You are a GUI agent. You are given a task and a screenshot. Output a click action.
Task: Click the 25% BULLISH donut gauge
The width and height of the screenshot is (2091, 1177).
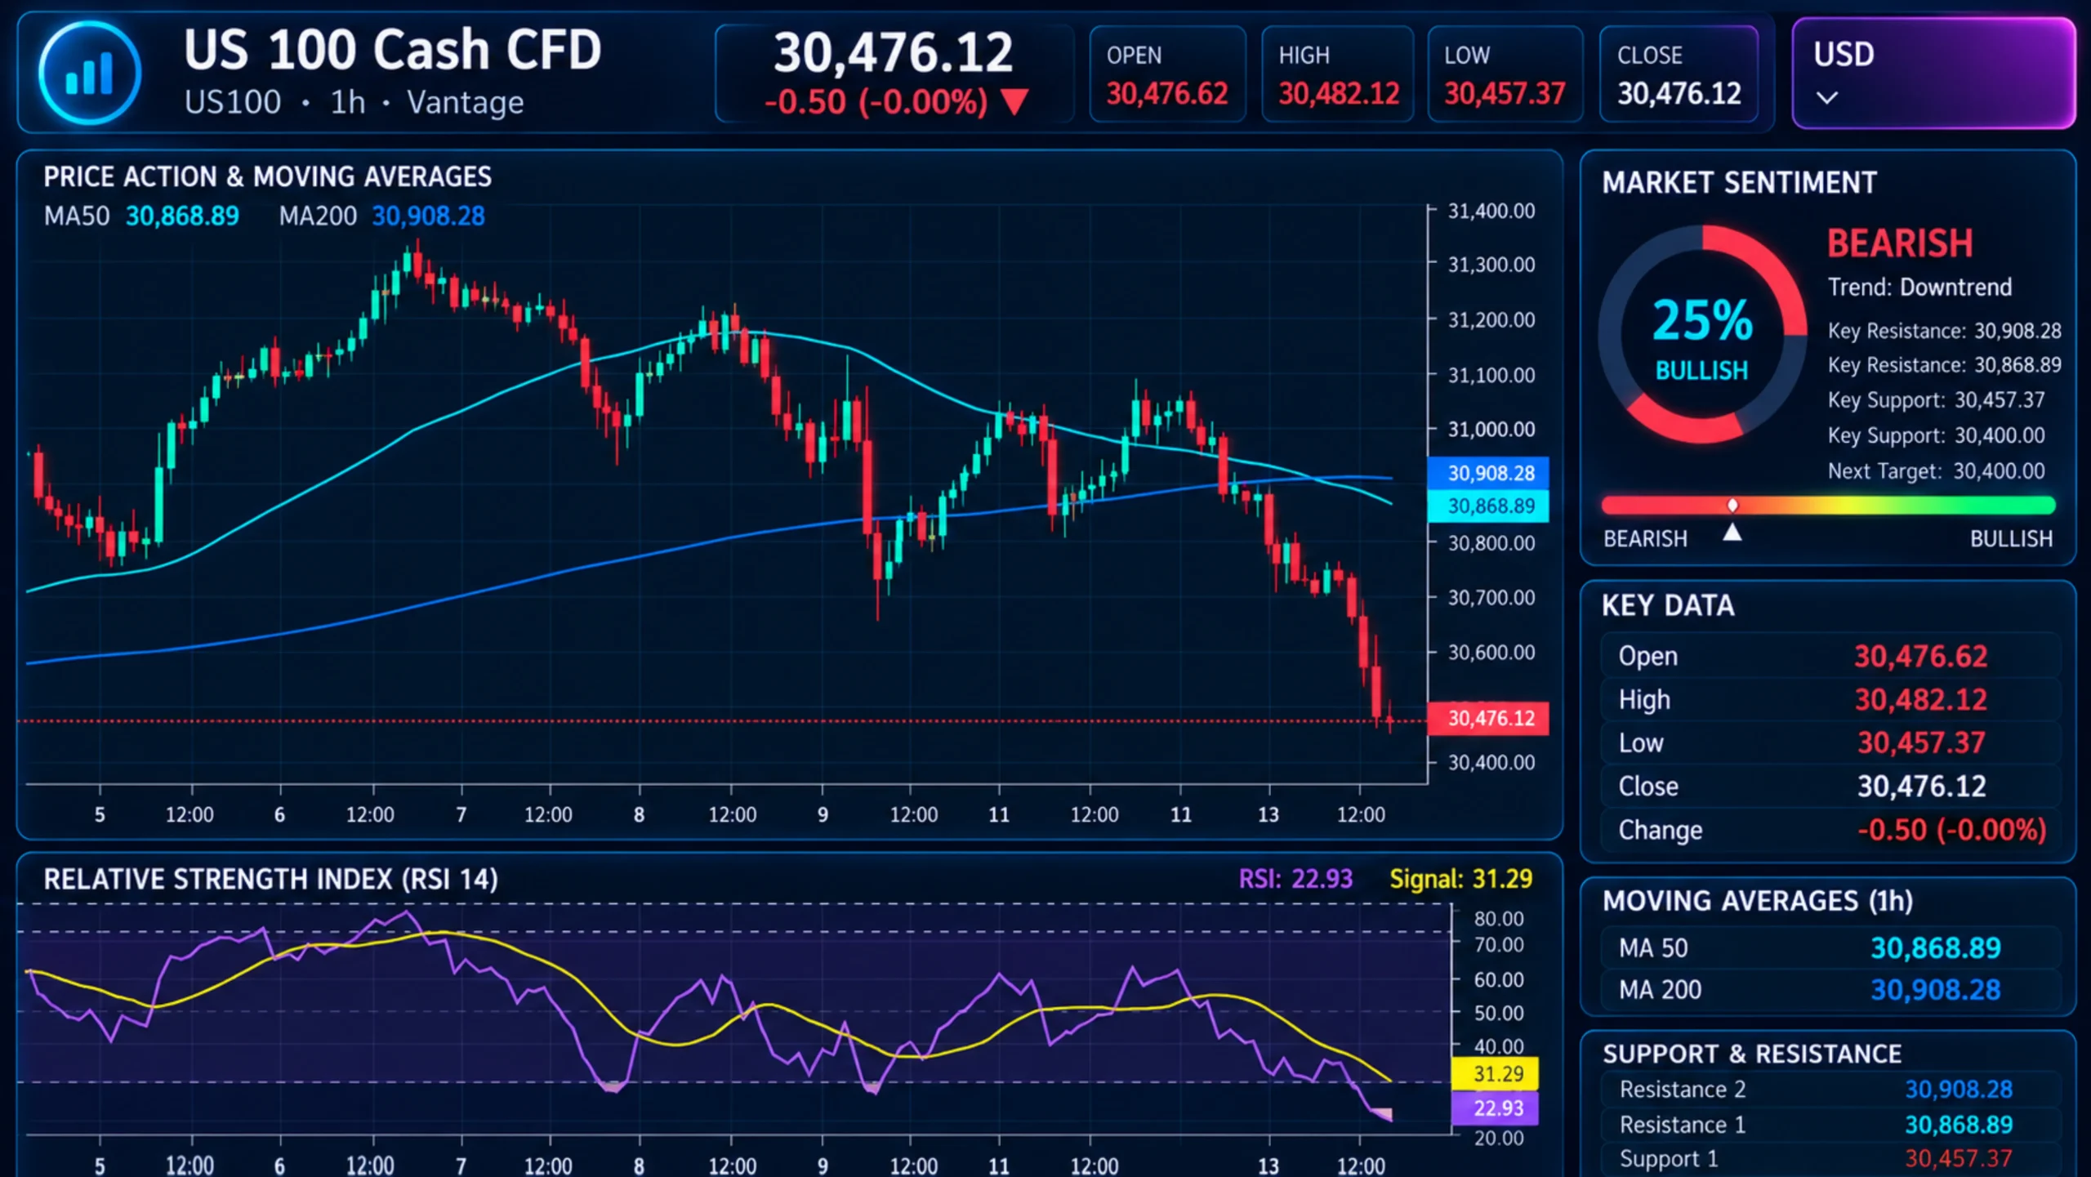(x=1702, y=335)
